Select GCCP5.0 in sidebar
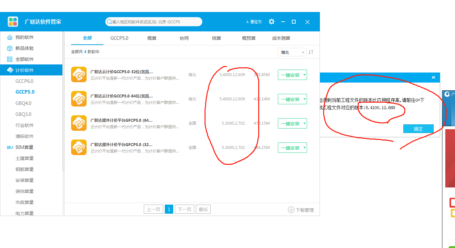455x248 pixels. [x=25, y=92]
